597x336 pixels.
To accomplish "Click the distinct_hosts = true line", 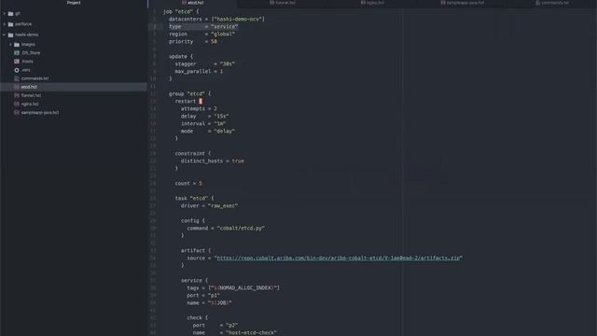I will click(213, 161).
